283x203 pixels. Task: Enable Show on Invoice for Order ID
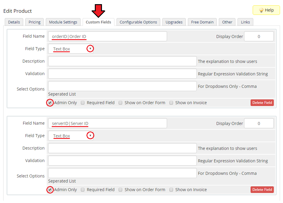[171, 103]
